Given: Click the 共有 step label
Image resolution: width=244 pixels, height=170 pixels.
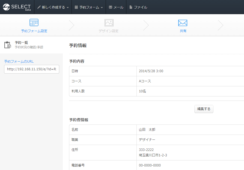Looking at the screenshot, I should coord(183,31).
